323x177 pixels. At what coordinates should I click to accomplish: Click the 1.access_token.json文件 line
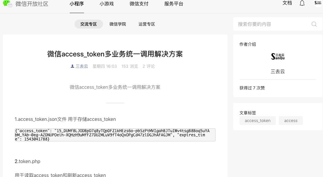click(x=65, y=119)
